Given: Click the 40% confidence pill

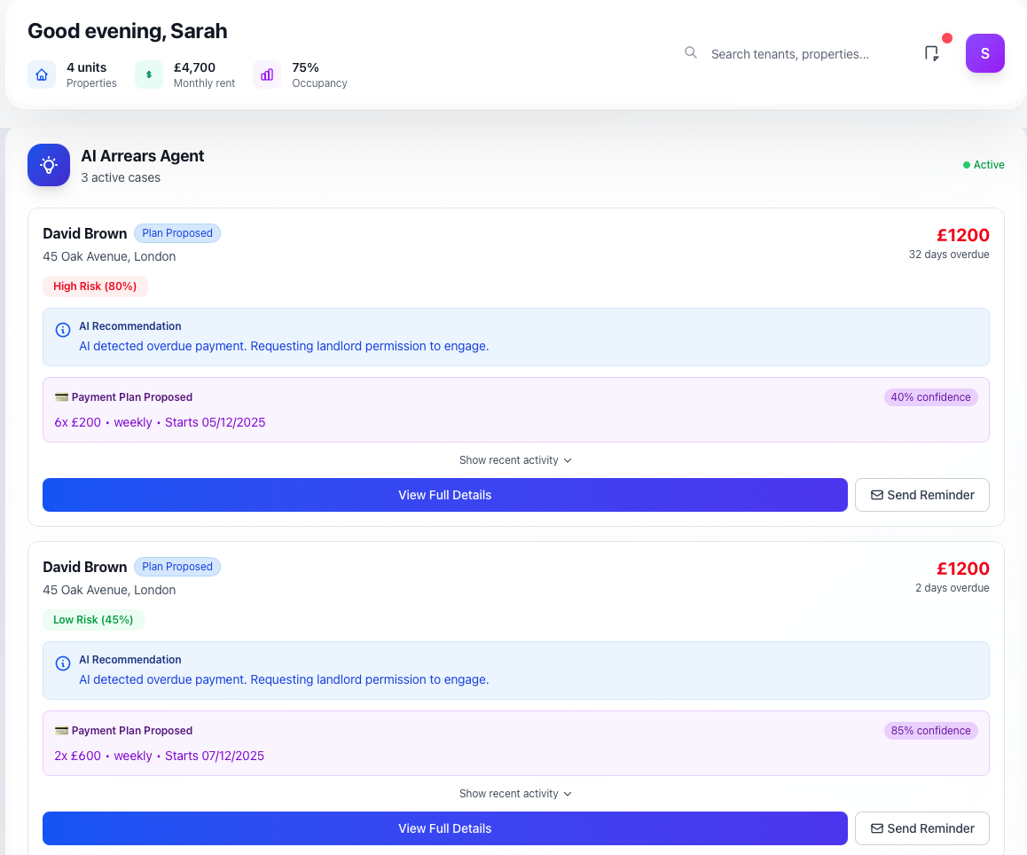Looking at the screenshot, I should [930, 397].
